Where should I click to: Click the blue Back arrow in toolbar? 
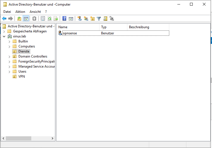point(4,19)
